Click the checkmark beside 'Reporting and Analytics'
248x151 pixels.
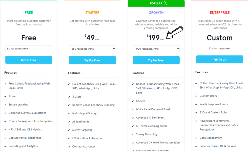point(5,146)
